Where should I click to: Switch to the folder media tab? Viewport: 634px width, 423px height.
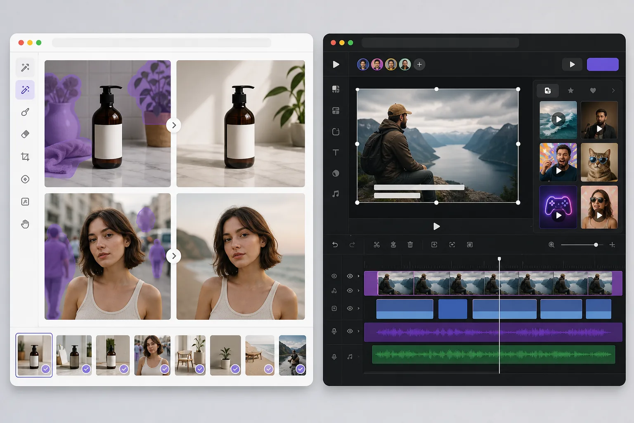(x=548, y=90)
